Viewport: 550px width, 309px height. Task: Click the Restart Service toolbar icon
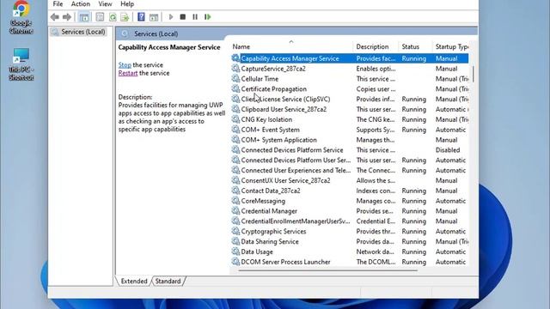pos(208,17)
